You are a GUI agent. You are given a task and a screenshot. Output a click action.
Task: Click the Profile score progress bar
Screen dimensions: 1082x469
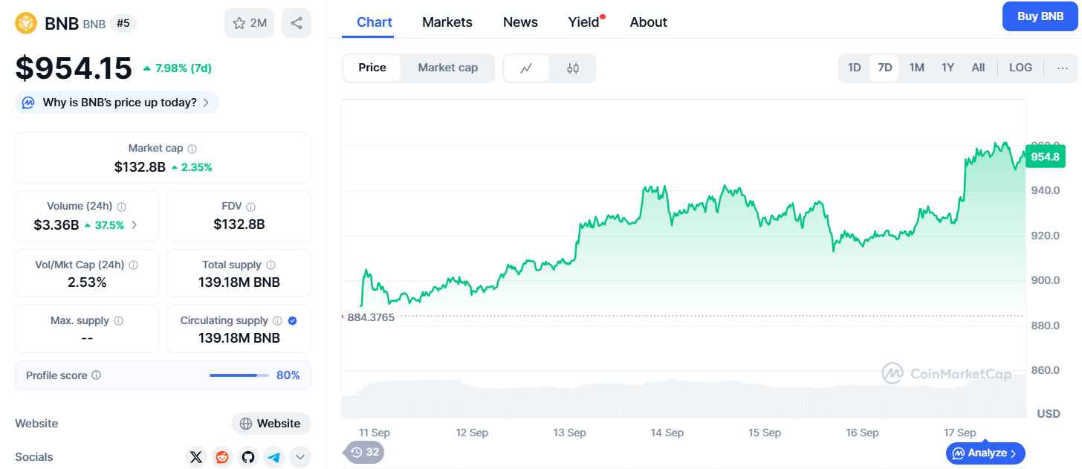[x=239, y=375]
